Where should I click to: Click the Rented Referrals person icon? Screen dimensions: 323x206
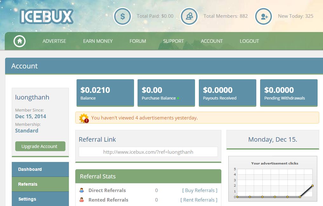[x=82, y=200]
